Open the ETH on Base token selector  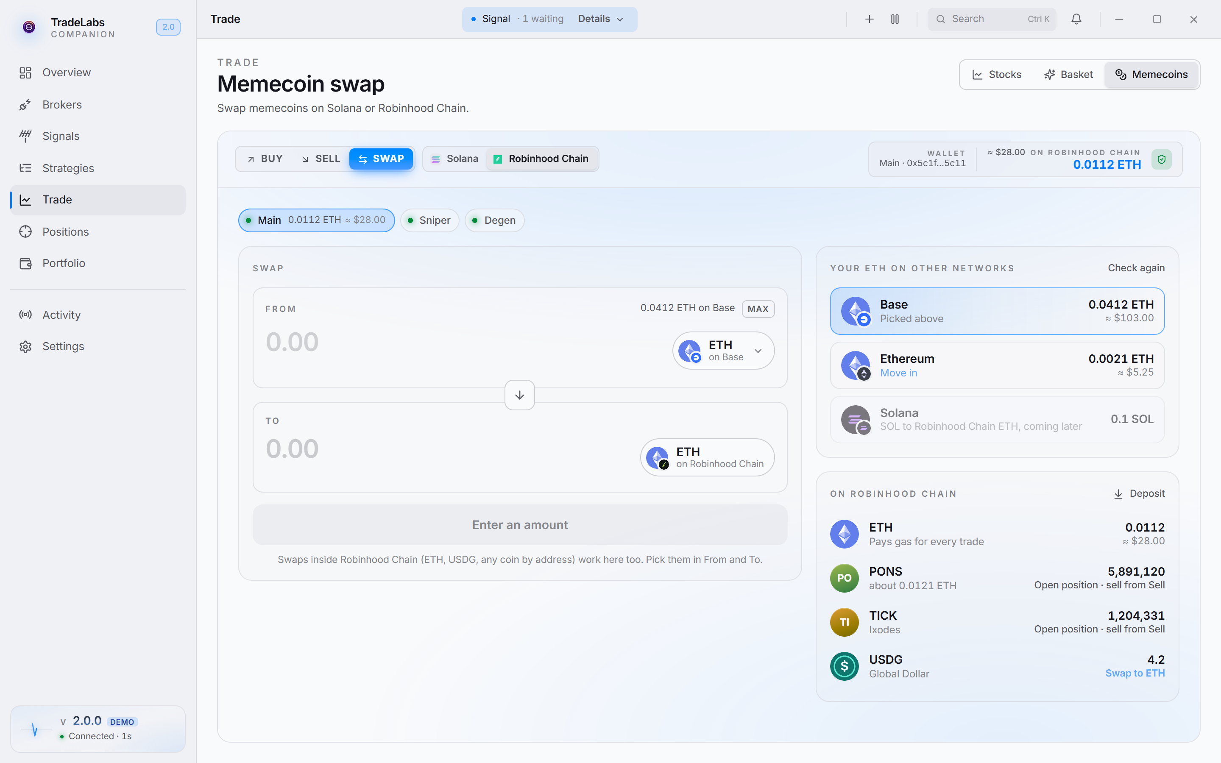pyautogui.click(x=723, y=351)
